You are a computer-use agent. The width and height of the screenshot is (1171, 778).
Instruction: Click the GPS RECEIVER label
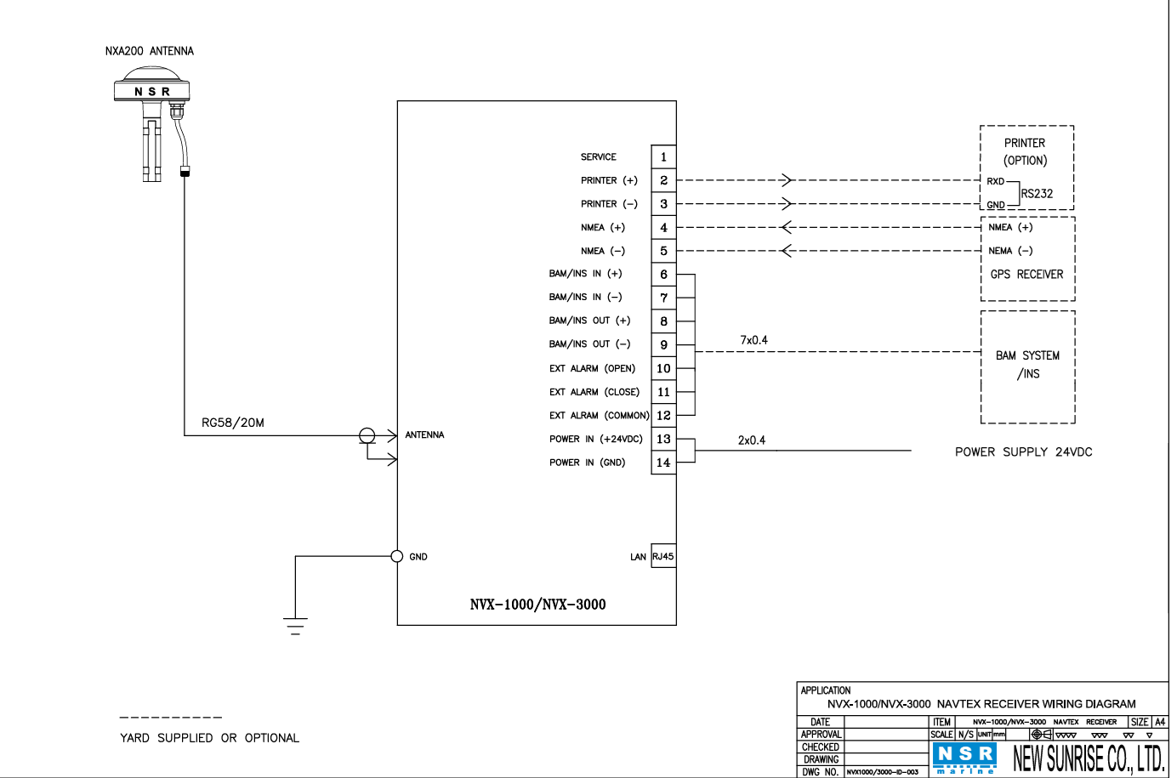(x=1026, y=275)
